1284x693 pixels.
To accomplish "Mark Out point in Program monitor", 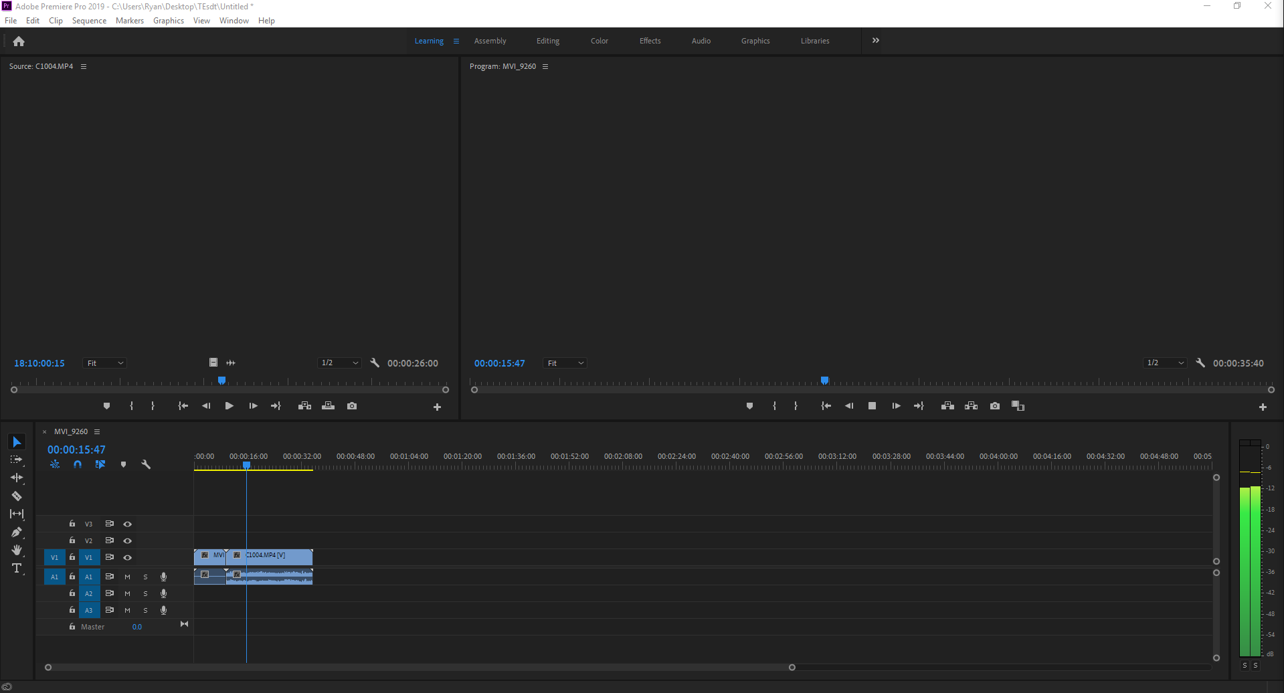I will (796, 406).
